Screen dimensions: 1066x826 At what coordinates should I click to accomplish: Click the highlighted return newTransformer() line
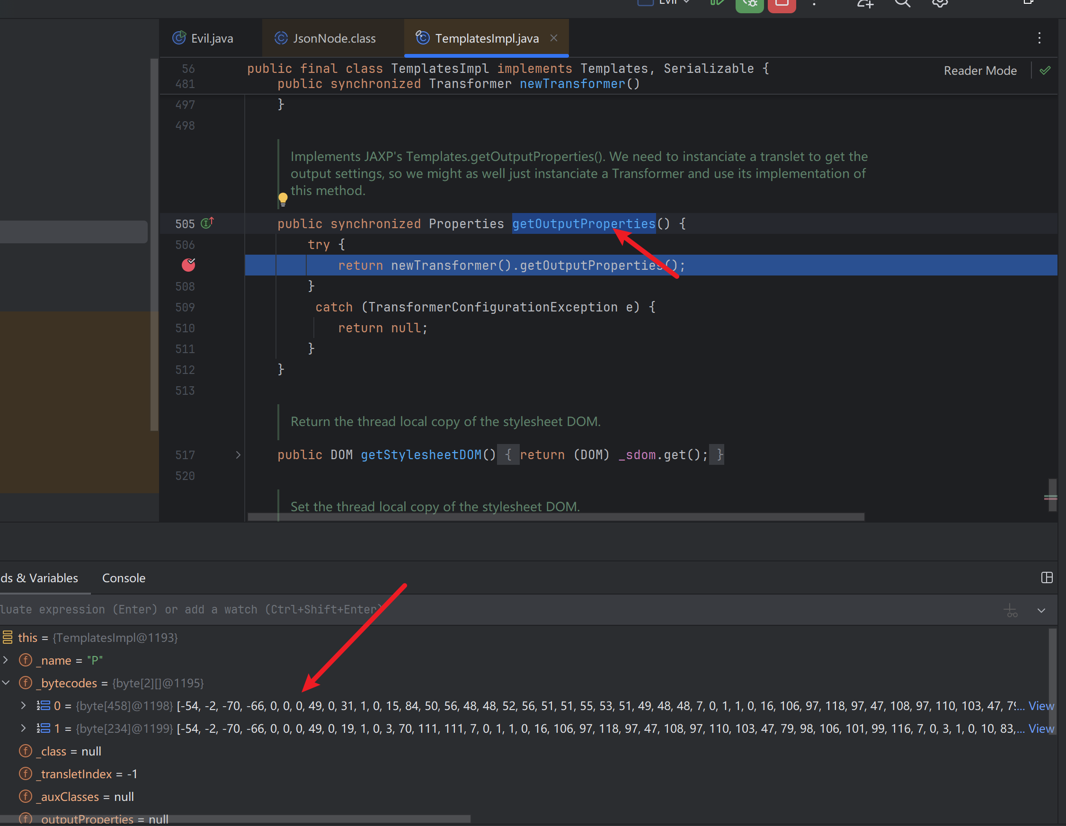(x=651, y=265)
